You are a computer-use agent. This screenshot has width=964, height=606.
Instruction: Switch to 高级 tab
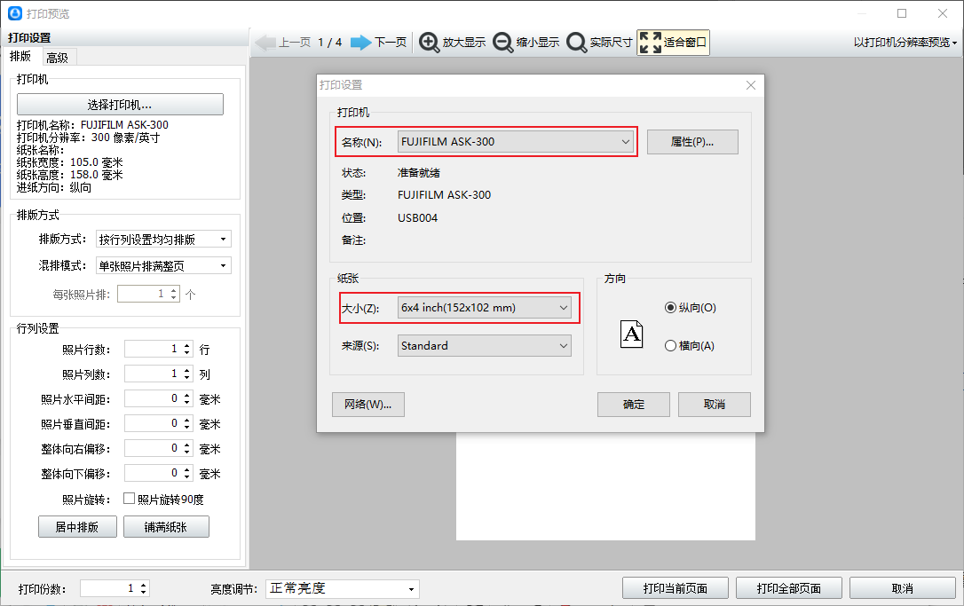coord(58,58)
